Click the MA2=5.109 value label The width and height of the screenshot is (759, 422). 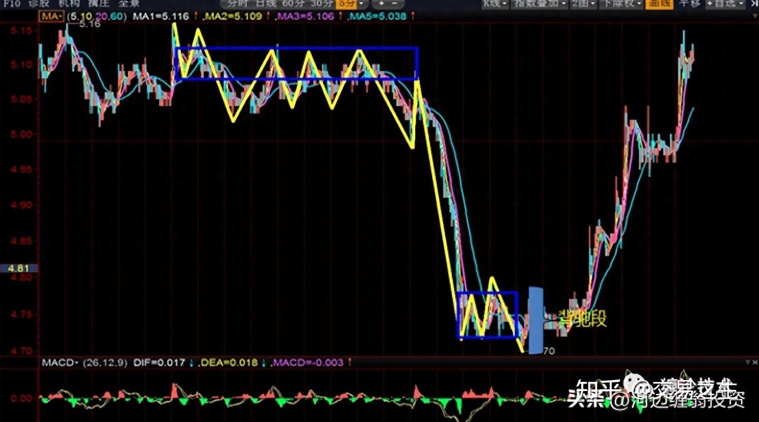pos(233,17)
